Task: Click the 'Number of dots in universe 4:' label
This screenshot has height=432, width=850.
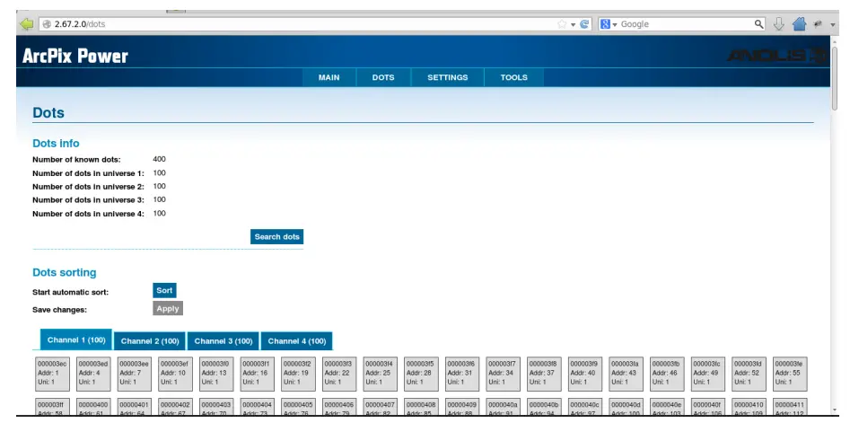Action: [x=88, y=214]
